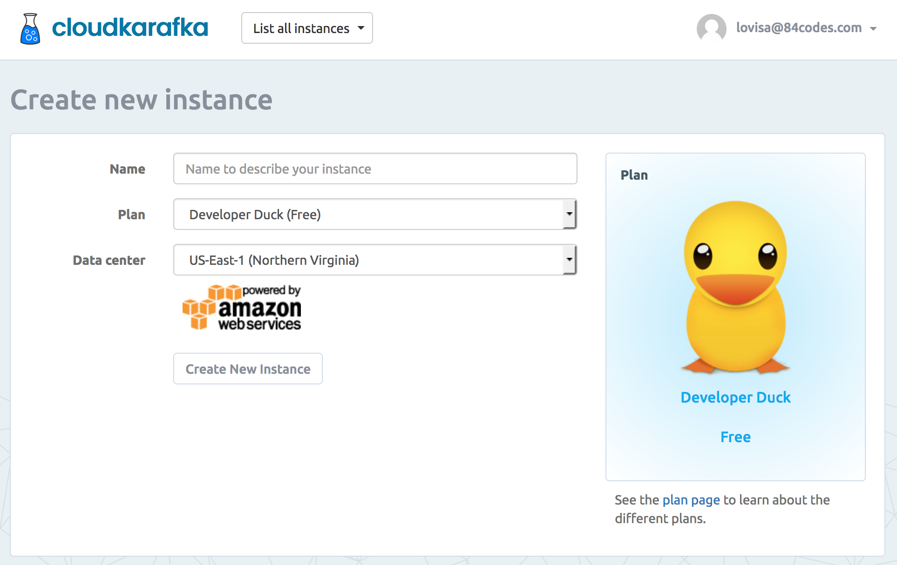Open the Plan select showing Developer Duck (Free)
Image resolution: width=897 pixels, height=565 pixels.
point(375,214)
